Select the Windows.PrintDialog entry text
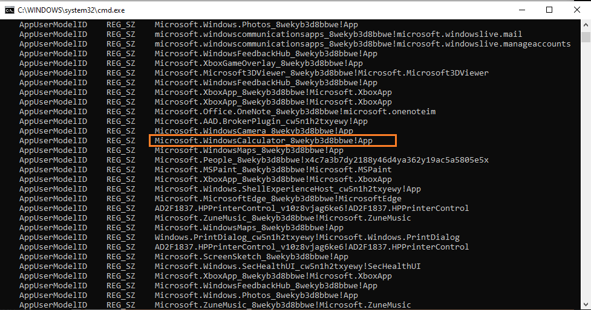The width and height of the screenshot is (591, 310). coord(307,237)
